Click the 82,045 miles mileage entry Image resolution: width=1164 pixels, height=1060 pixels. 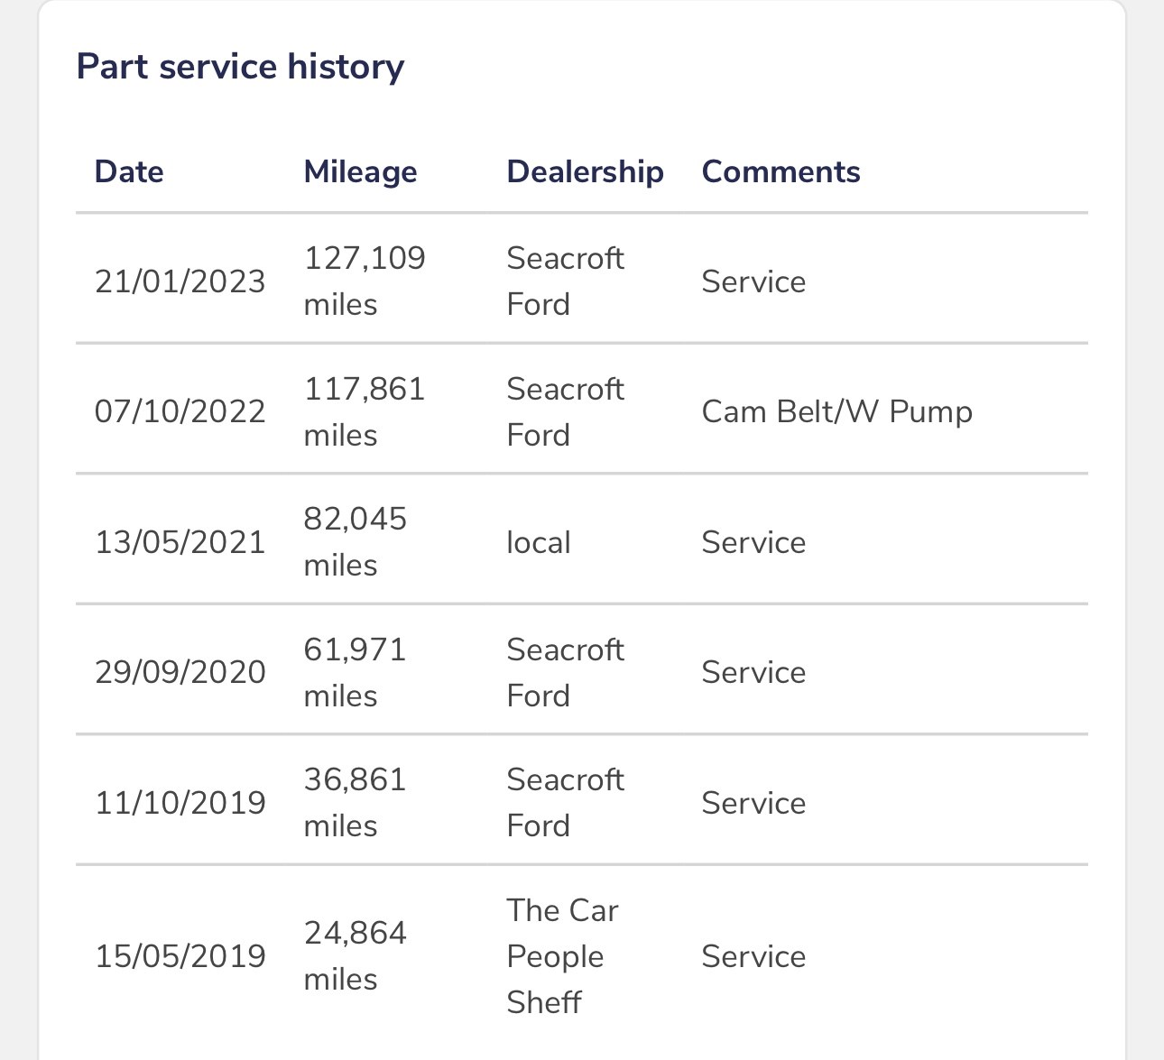tap(356, 541)
